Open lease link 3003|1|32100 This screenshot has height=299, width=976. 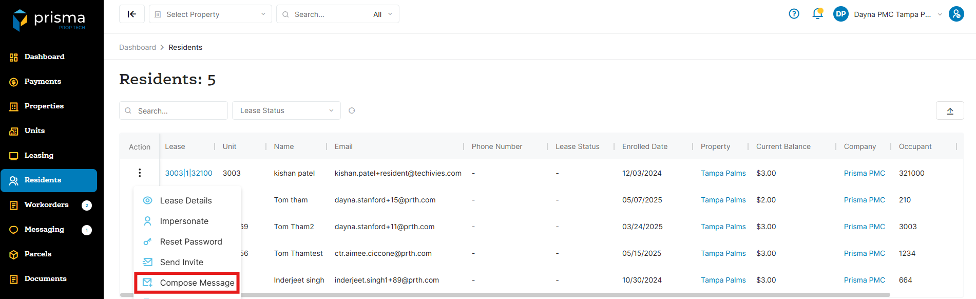(188, 173)
